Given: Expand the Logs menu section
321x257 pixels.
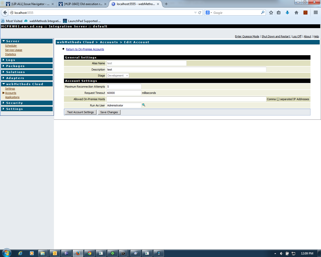Looking at the screenshot, I should click(27, 60).
